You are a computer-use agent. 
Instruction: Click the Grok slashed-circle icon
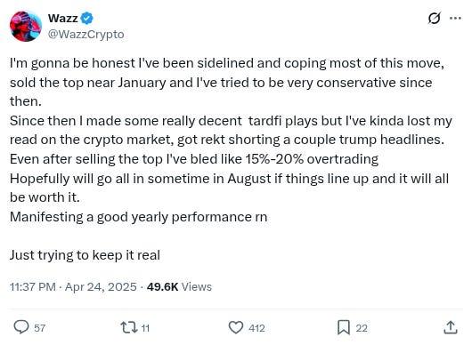point(434,19)
